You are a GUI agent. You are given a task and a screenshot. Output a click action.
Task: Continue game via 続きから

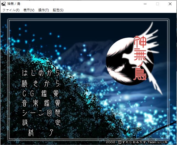(41, 83)
